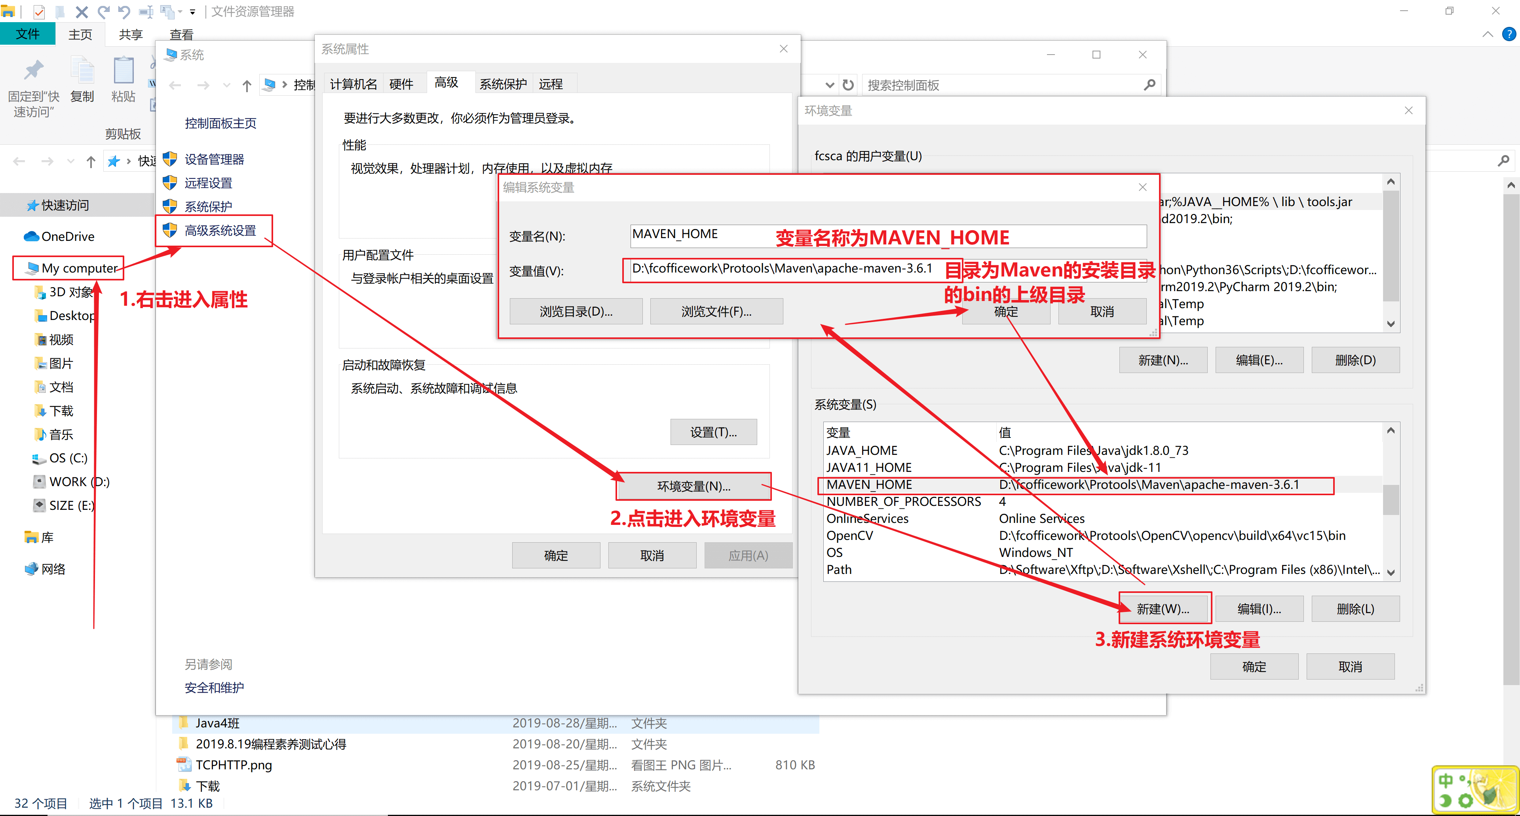Switch to the 系统保护 tab

click(503, 84)
